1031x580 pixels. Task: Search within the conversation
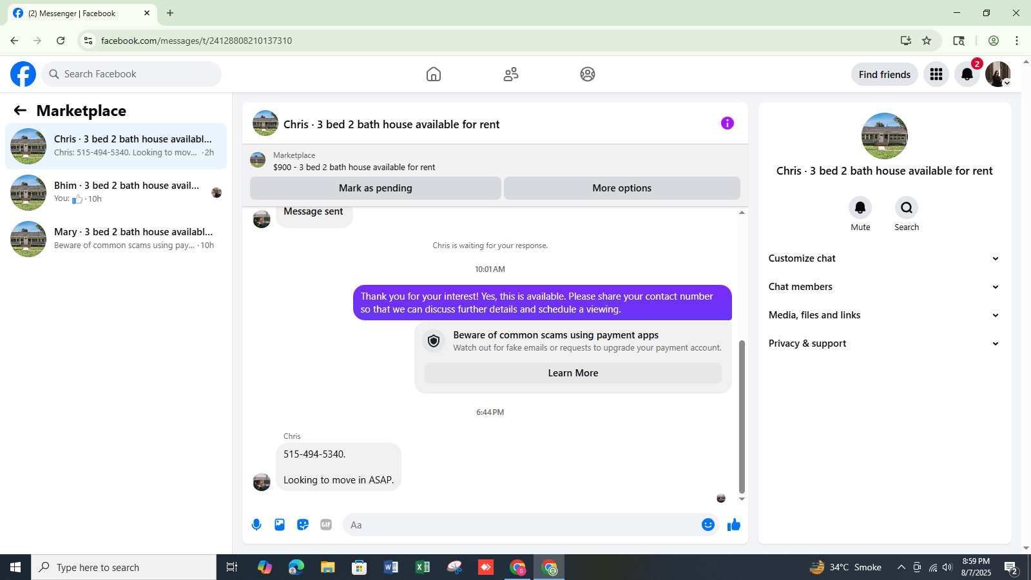(x=907, y=208)
